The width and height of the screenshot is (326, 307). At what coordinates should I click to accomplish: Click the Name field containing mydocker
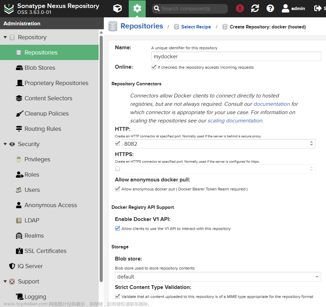tap(236, 57)
